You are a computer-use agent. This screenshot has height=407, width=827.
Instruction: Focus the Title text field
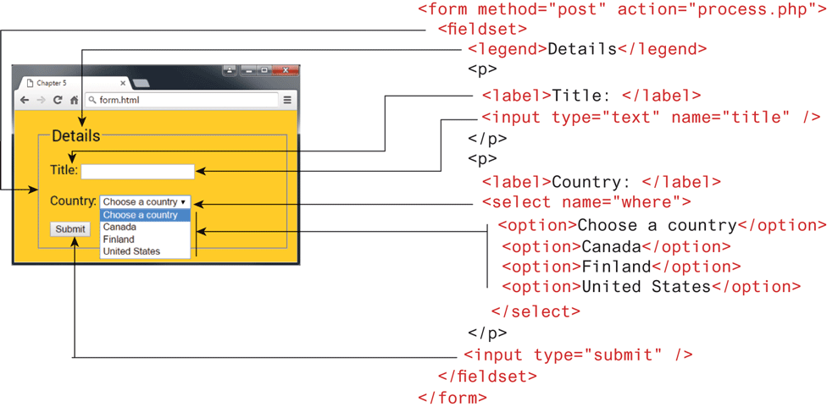(137, 172)
